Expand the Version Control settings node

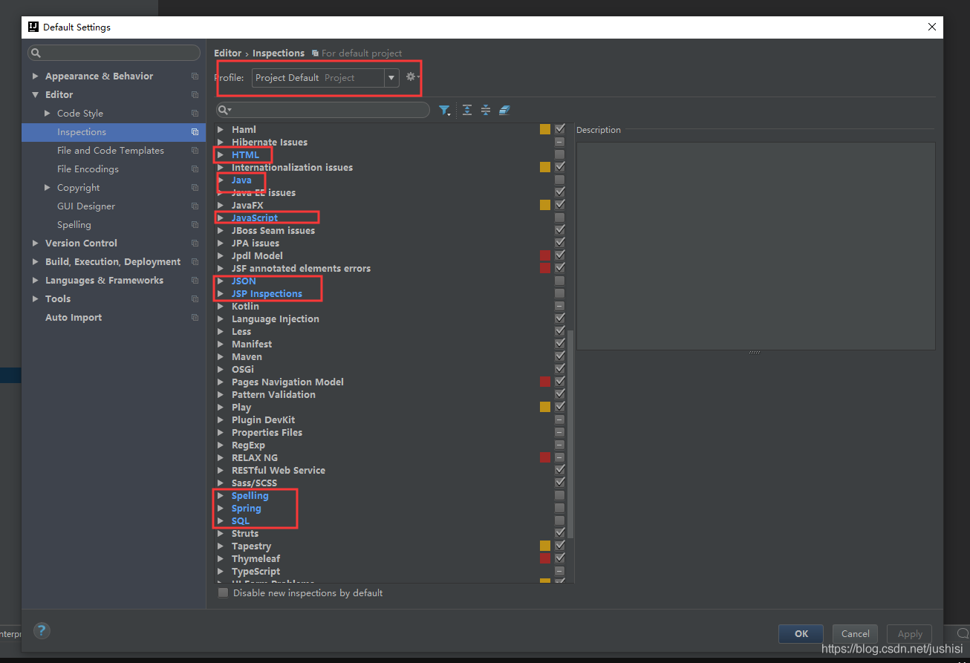coord(35,244)
